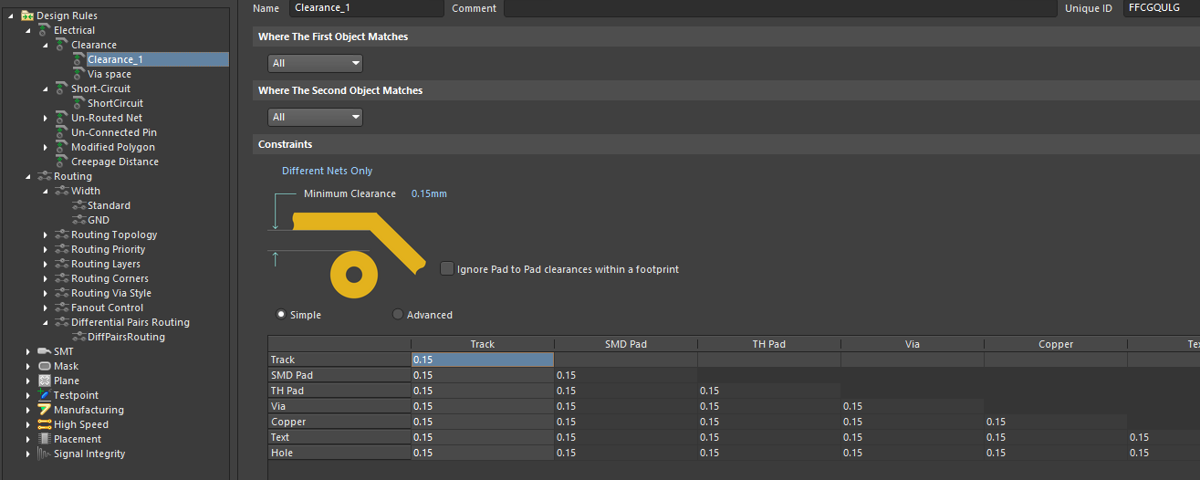The image size is (1200, 480).
Task: Select the Simple radio button
Action: [x=281, y=315]
